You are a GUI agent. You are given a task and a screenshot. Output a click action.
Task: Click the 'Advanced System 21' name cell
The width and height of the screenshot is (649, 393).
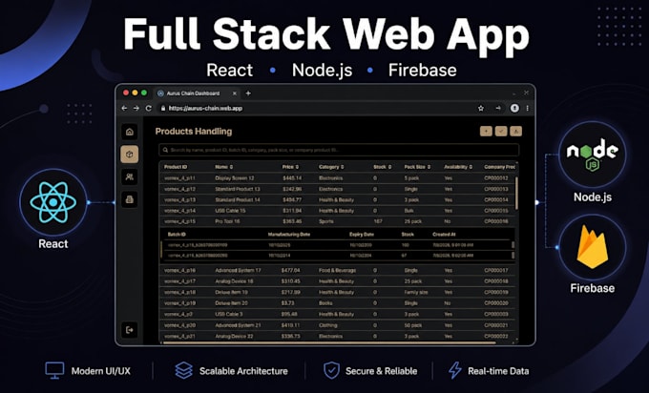(238, 325)
